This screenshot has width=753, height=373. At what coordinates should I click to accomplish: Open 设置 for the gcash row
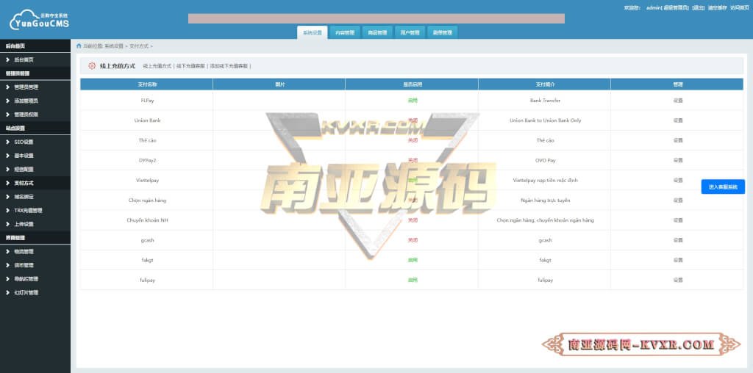677,240
